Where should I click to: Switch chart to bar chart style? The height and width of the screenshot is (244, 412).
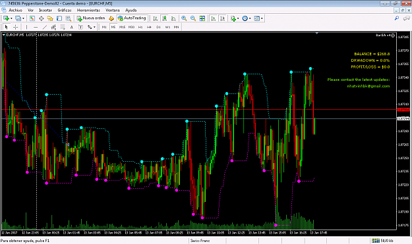[x=156, y=18]
